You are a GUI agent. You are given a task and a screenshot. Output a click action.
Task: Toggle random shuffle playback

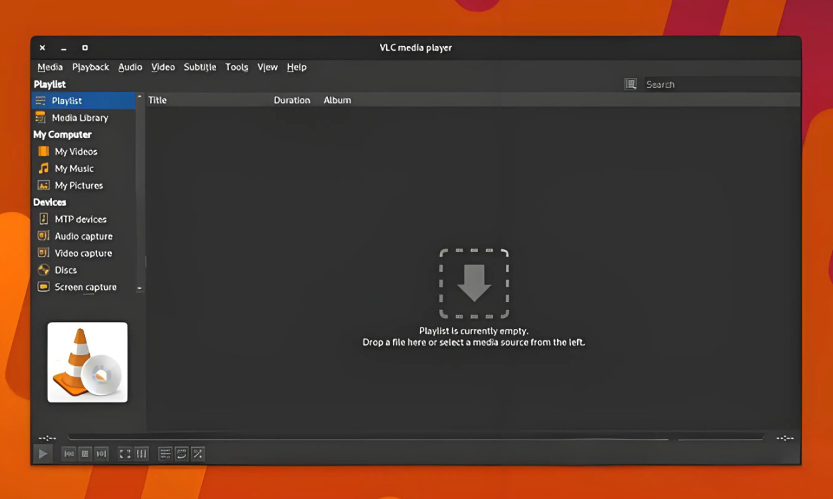198,454
